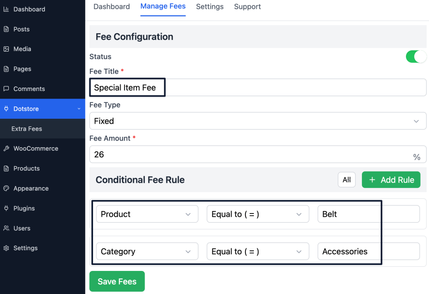429x294 pixels.
Task: Click the Dotstore plugin icon
Action: coord(8,109)
